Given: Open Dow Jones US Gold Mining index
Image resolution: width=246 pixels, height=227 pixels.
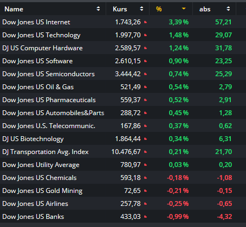Looking at the screenshot, I should 42,191.
